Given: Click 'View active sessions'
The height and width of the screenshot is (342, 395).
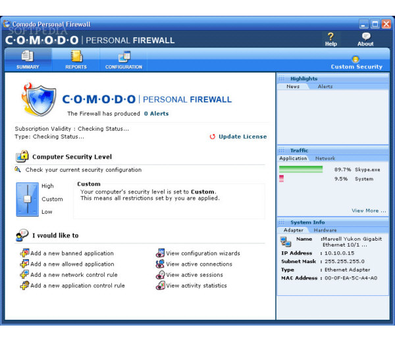Looking at the screenshot, I should click(194, 275).
